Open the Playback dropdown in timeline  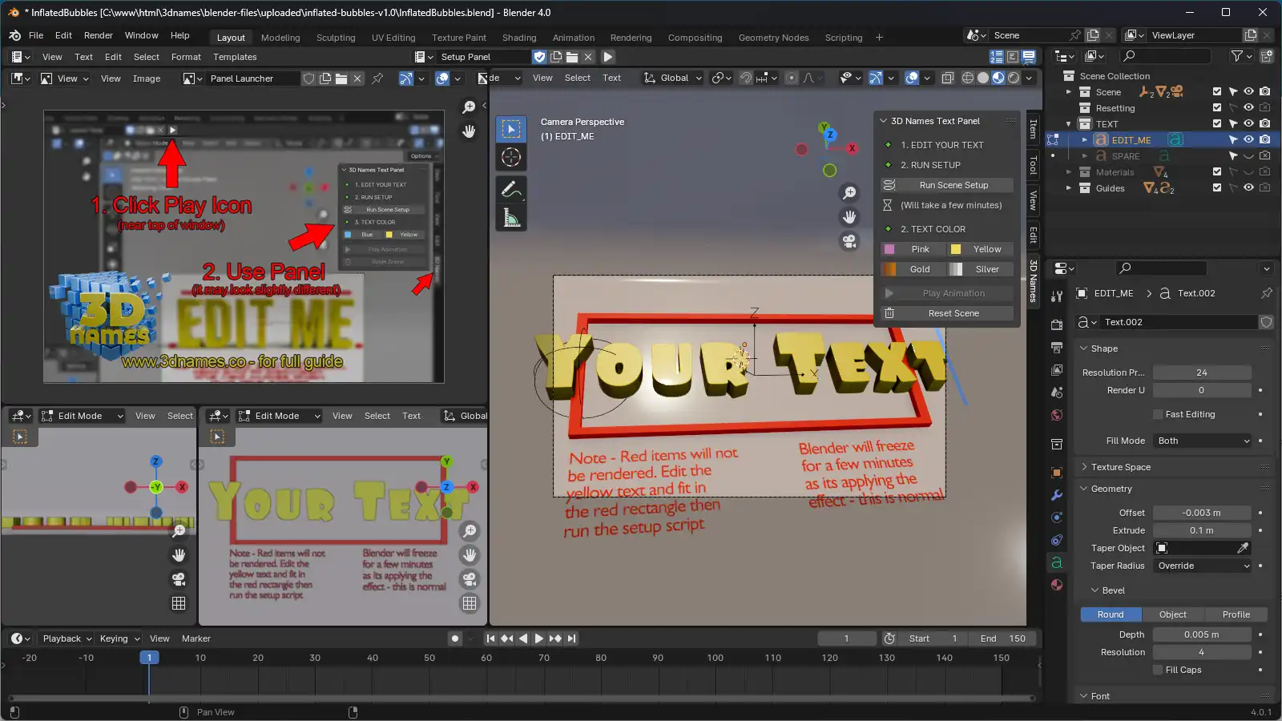[67, 638]
